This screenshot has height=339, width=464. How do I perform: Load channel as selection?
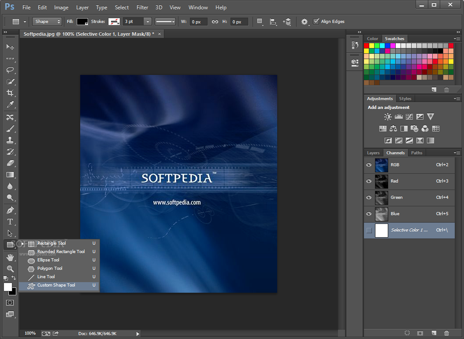pyautogui.click(x=407, y=333)
